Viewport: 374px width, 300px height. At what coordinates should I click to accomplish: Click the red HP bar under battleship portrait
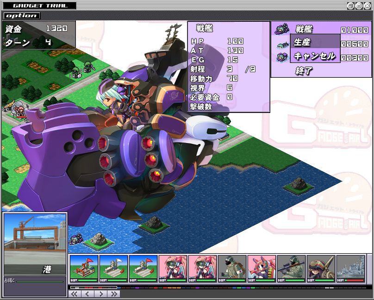pos(354,281)
